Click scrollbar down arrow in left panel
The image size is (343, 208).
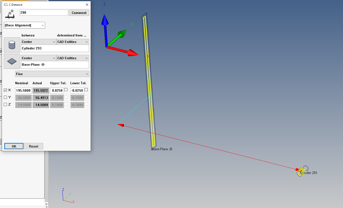tap(47, 205)
